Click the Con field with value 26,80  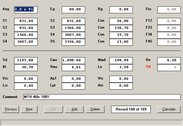click(121, 21)
